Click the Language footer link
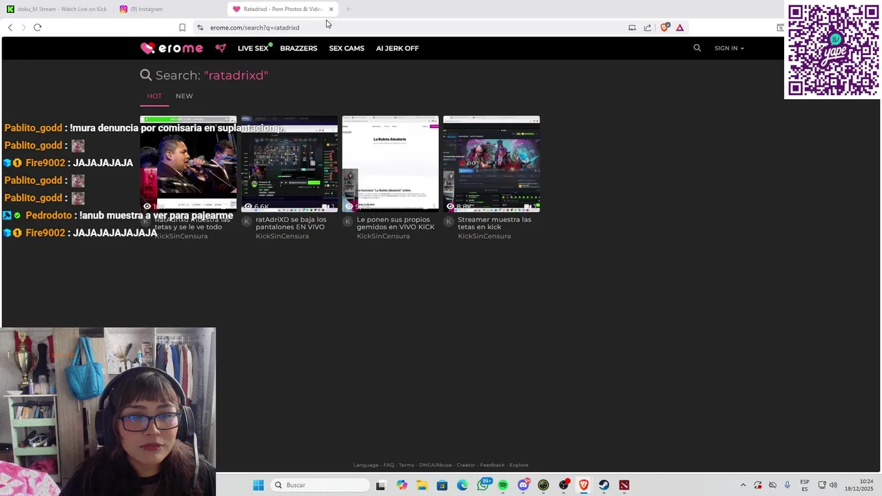This screenshot has width=882, height=496. [366, 465]
